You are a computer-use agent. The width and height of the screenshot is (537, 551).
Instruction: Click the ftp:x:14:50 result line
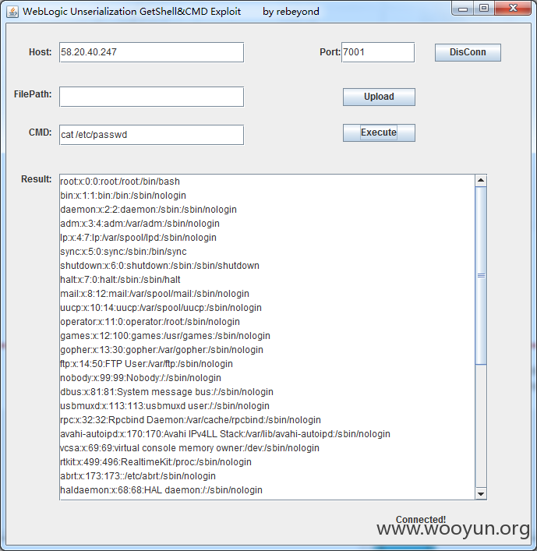tap(147, 364)
